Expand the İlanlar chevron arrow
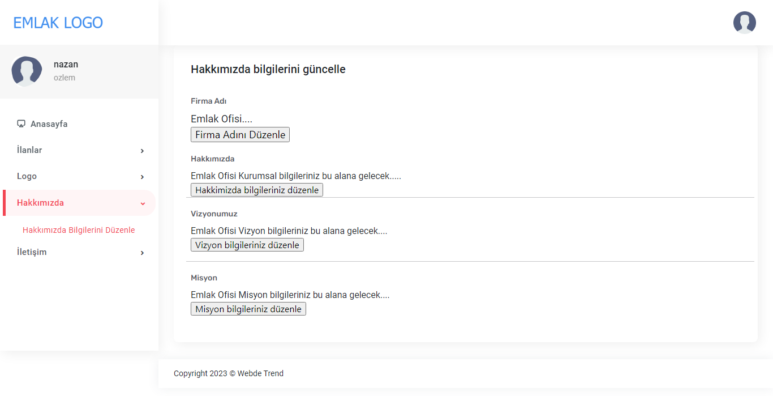The height and width of the screenshot is (396, 773). click(142, 151)
